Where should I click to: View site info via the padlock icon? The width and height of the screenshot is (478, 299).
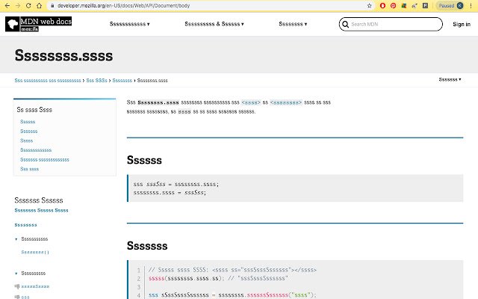tap(52, 5)
